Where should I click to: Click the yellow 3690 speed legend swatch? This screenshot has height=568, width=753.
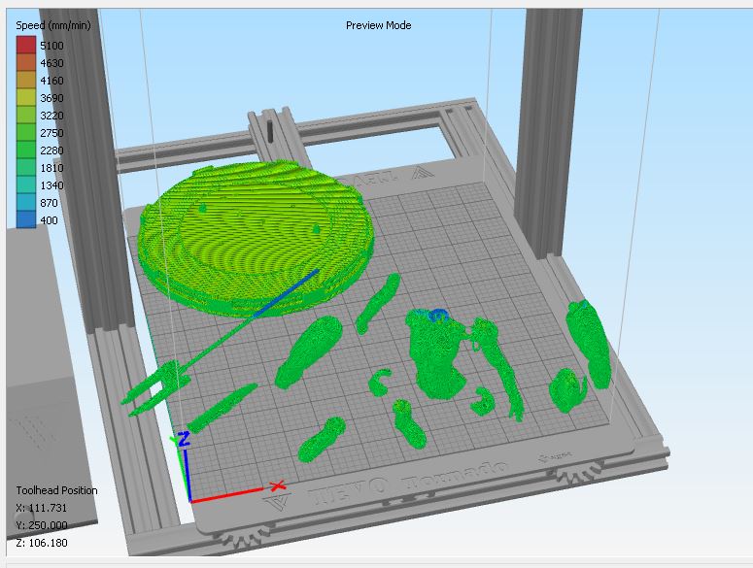(25, 98)
